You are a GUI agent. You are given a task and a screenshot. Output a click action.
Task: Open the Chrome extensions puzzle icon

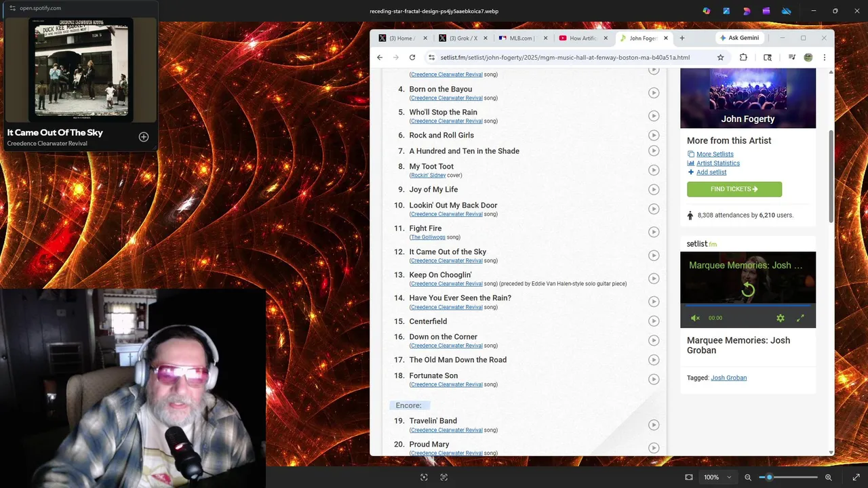tap(743, 58)
